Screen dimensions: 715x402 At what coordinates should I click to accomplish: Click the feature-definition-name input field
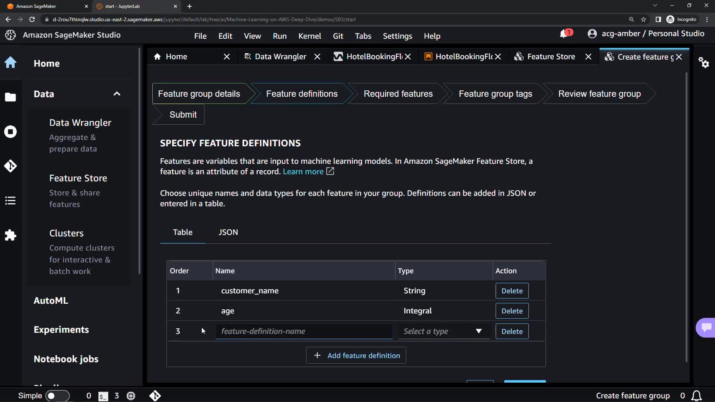point(304,331)
